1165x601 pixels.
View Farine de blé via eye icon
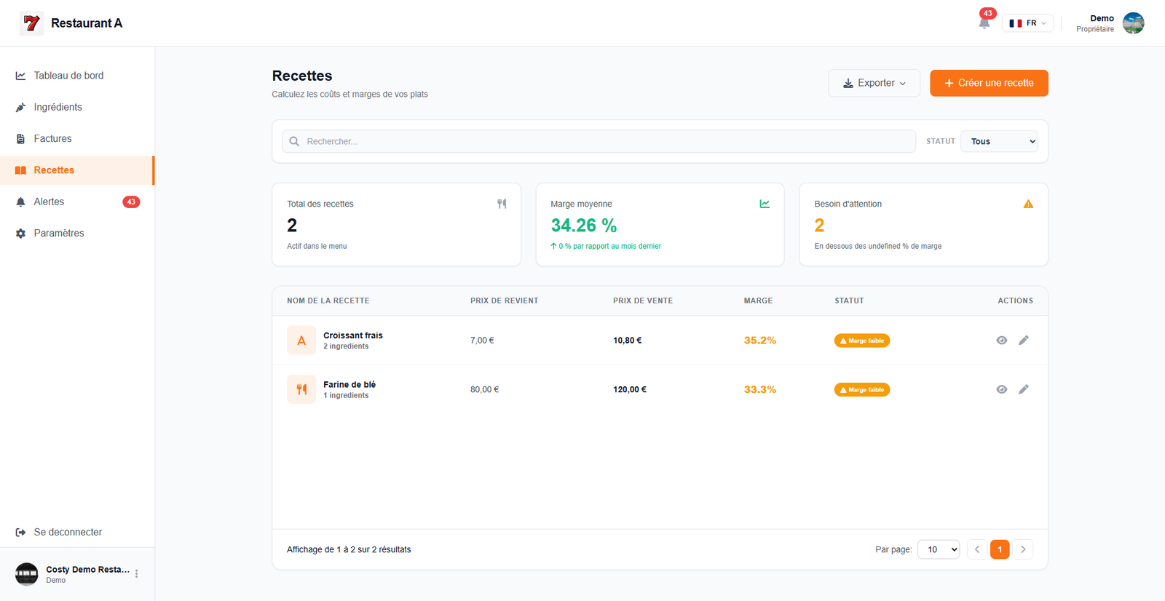1001,389
